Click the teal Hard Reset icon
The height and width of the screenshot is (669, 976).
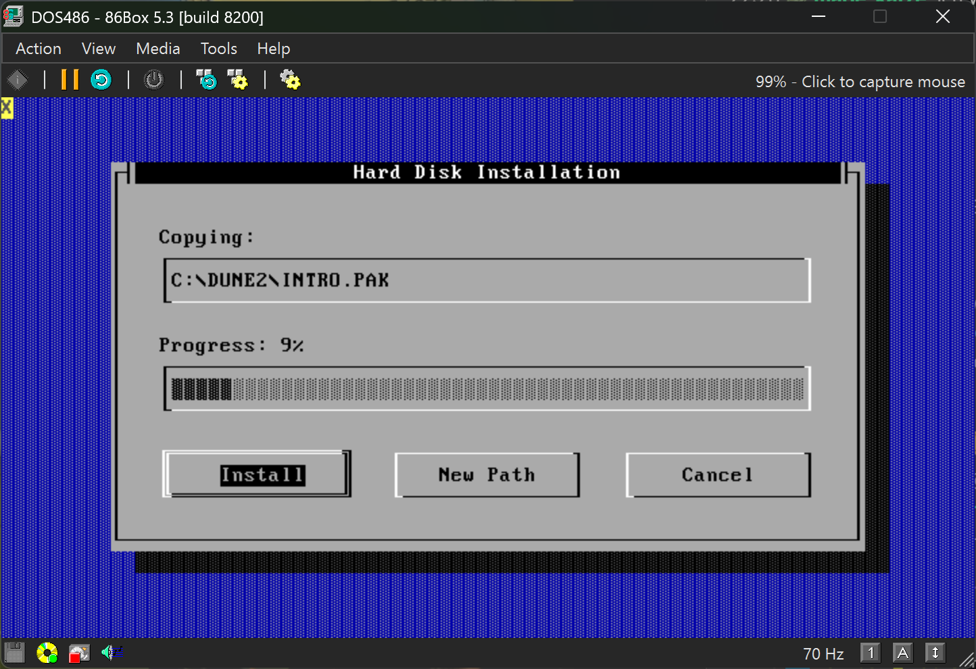(101, 80)
